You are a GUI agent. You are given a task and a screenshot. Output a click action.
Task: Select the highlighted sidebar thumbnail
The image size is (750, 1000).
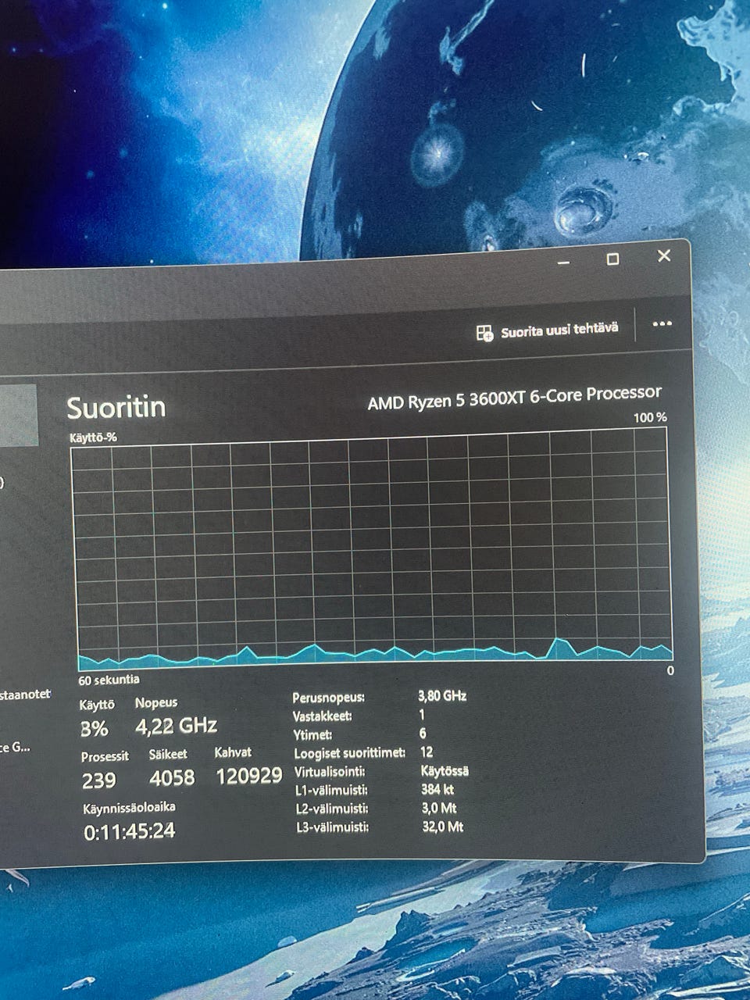click(x=19, y=415)
